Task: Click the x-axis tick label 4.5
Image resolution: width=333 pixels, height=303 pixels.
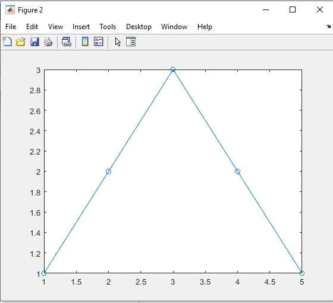Action: (270, 282)
